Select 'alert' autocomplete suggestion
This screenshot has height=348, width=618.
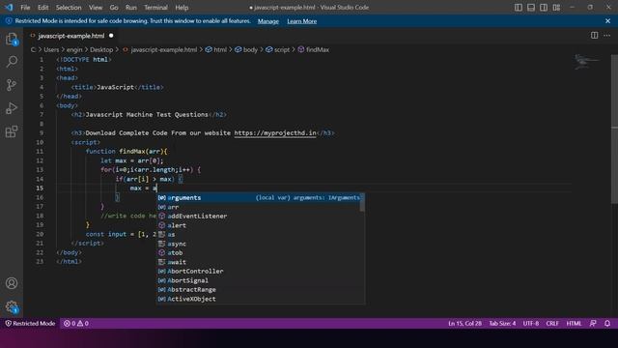[258, 225]
